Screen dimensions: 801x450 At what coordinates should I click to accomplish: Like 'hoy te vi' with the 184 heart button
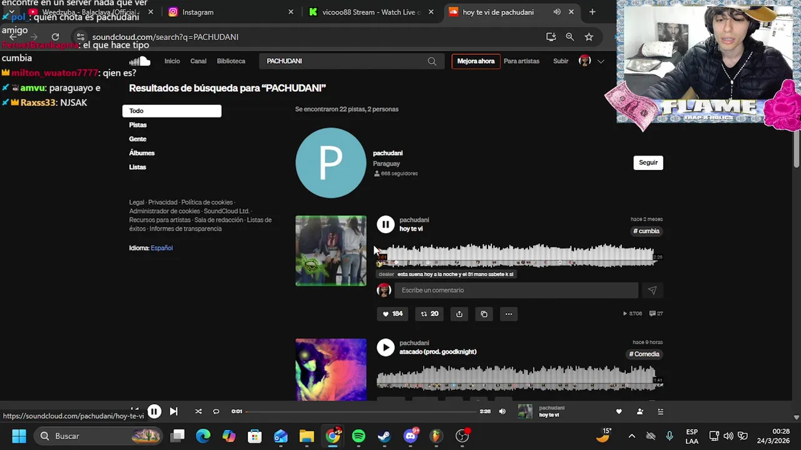click(x=392, y=314)
